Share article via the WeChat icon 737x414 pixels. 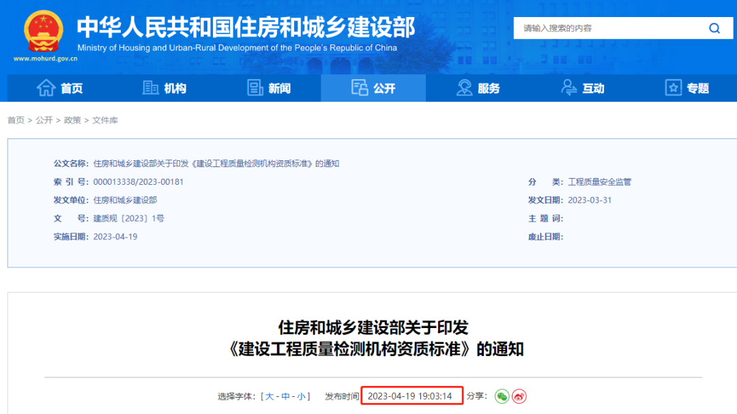click(502, 396)
